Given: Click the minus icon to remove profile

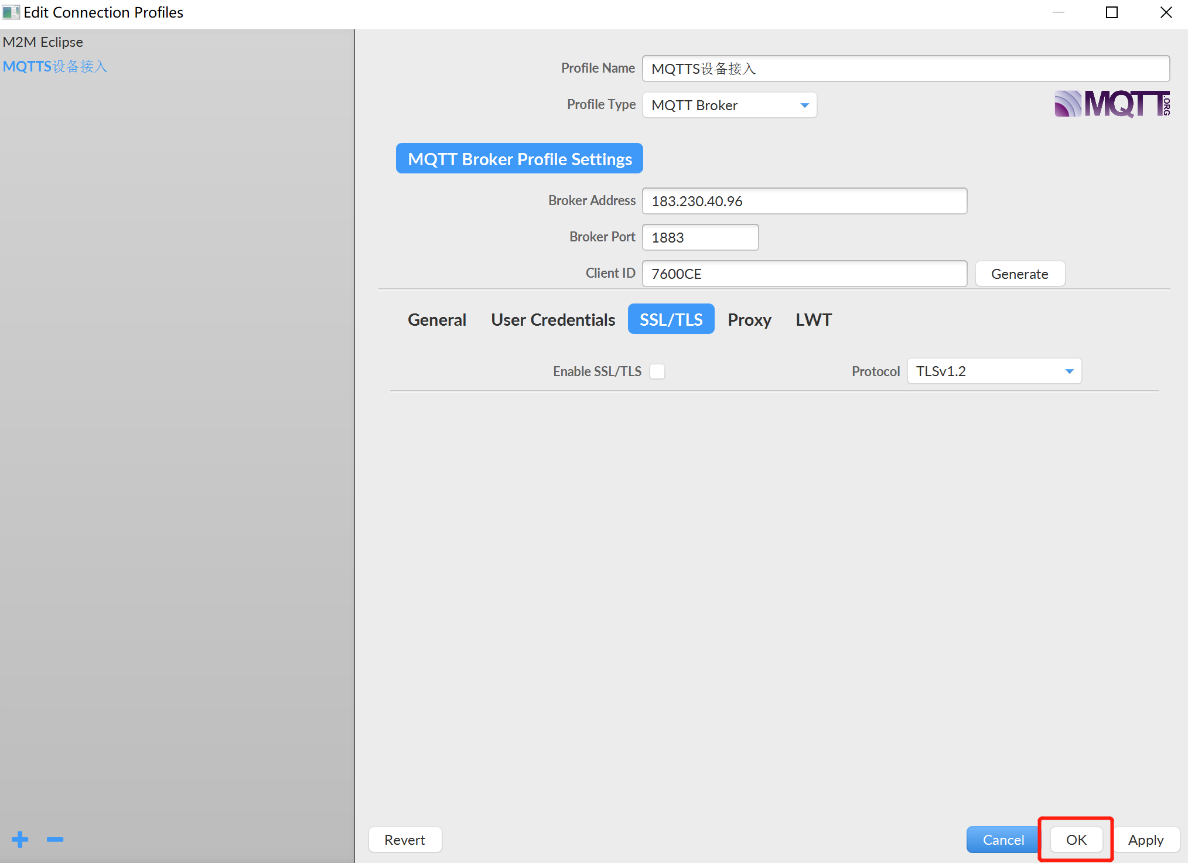Looking at the screenshot, I should [55, 839].
